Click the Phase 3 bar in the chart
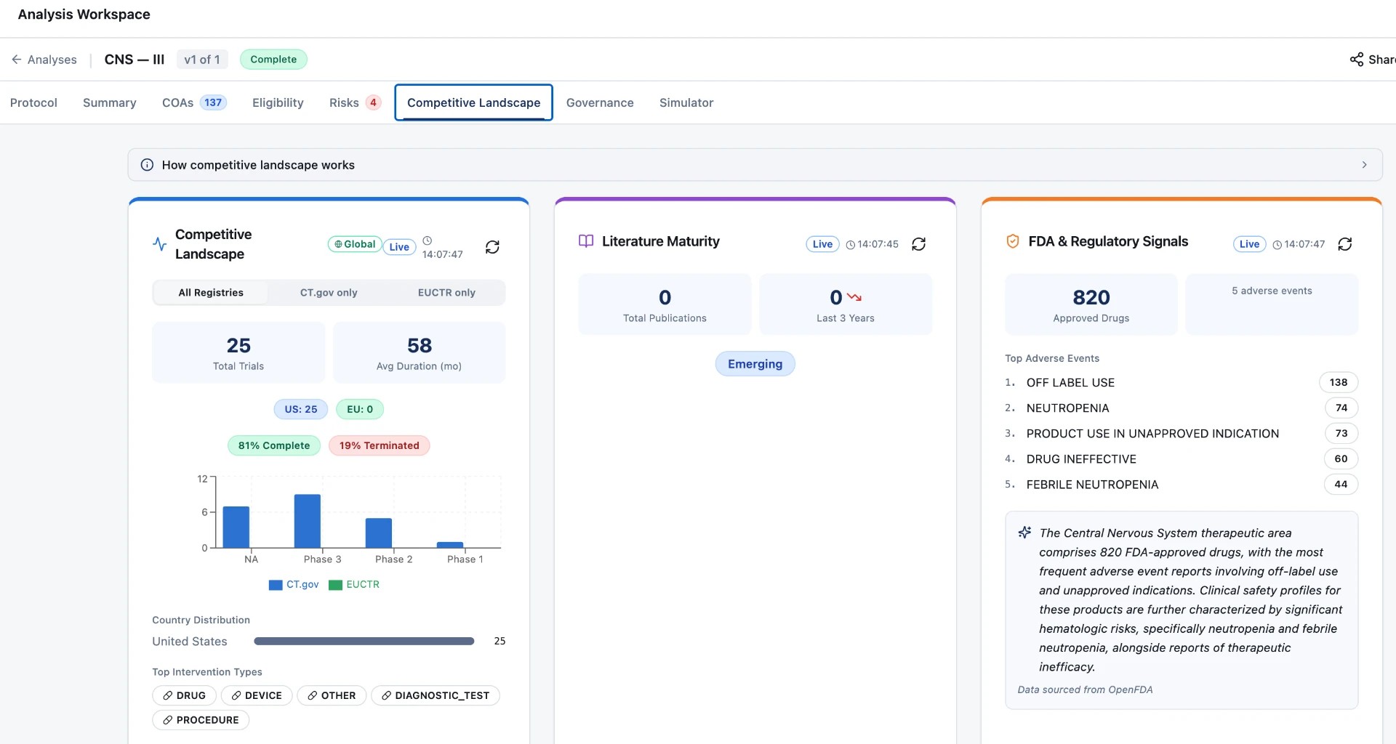The image size is (1396, 744). coord(308,521)
